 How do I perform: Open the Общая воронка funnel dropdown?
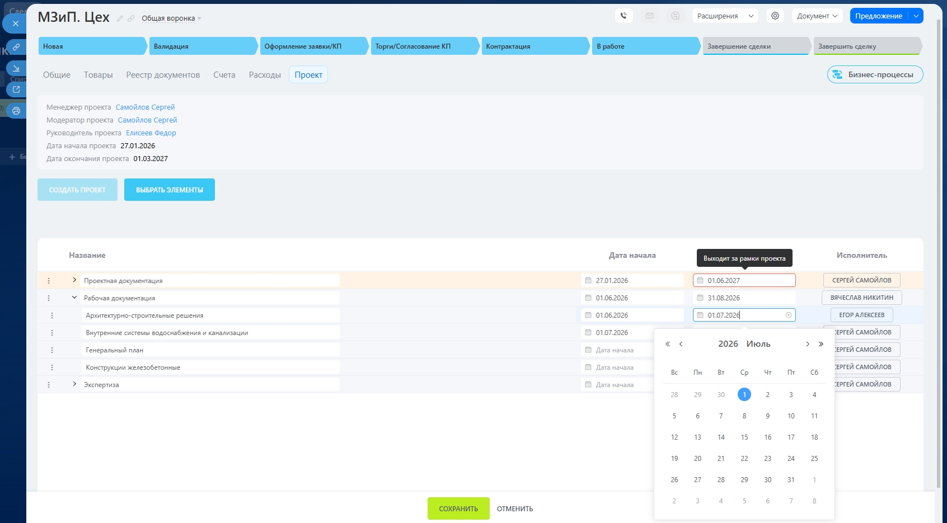pos(171,18)
